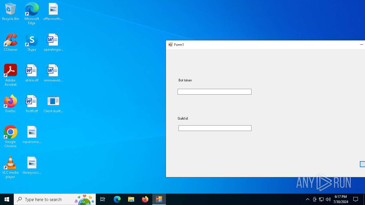Launch Skype from the desktop
Screen dimensions: 365x205
tap(32, 43)
